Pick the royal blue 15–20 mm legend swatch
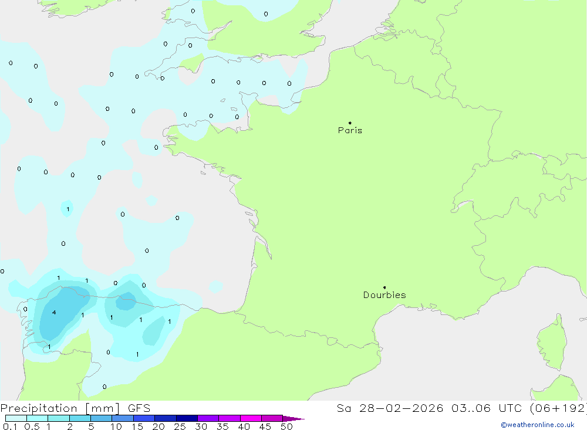Viewport: 587px width, 430px height. (x=144, y=418)
